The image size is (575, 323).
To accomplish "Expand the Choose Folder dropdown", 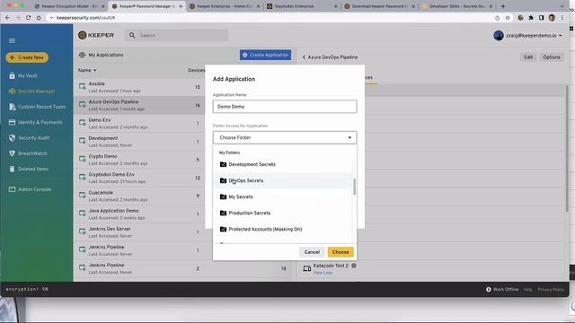I will pyautogui.click(x=285, y=137).
